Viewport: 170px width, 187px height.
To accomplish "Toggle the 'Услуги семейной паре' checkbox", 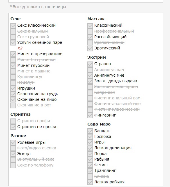I will 13,43.
